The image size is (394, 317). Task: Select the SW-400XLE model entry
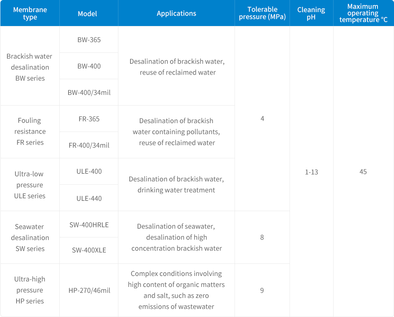point(89,250)
